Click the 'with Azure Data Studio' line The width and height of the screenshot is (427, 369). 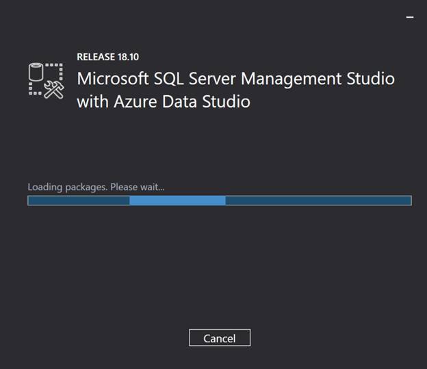[x=163, y=102]
